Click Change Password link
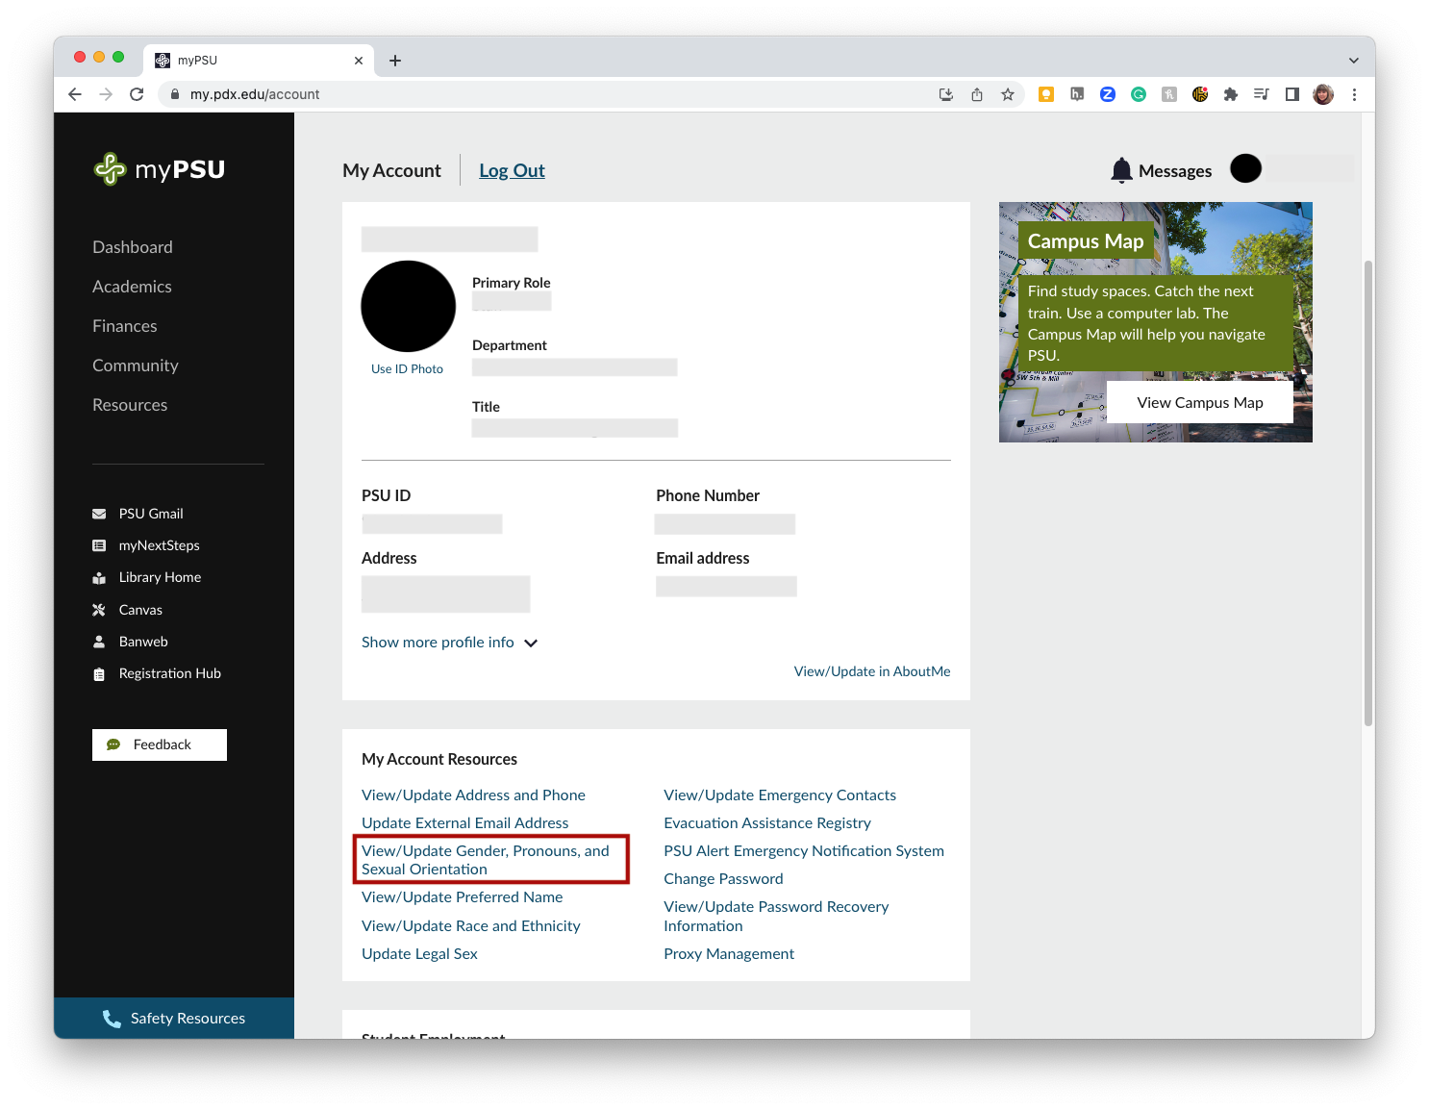Image resolution: width=1429 pixels, height=1110 pixels. 723,879
